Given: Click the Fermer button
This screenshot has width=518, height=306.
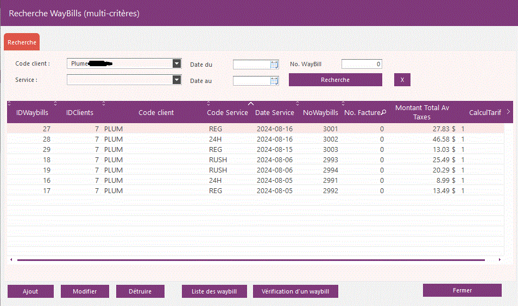Looking at the screenshot, I should click(x=462, y=290).
